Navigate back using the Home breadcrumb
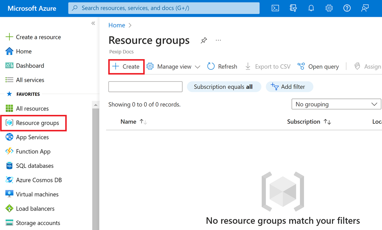This screenshot has height=230, width=382. click(x=117, y=25)
